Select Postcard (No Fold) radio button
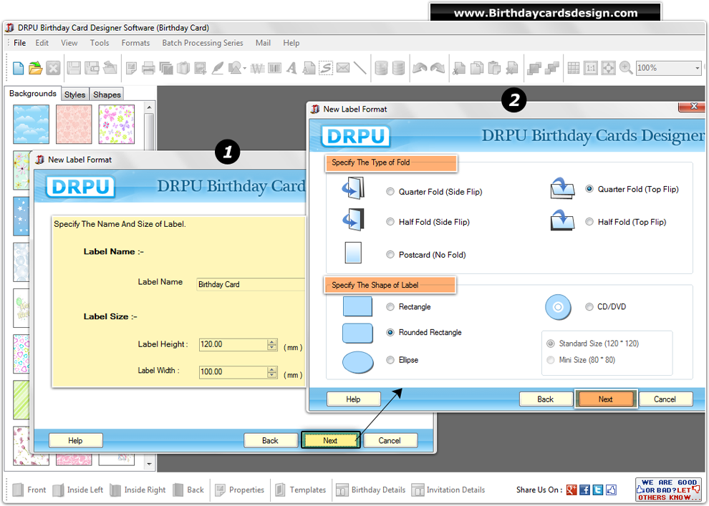Image resolution: width=709 pixels, height=506 pixels. pyautogui.click(x=390, y=255)
